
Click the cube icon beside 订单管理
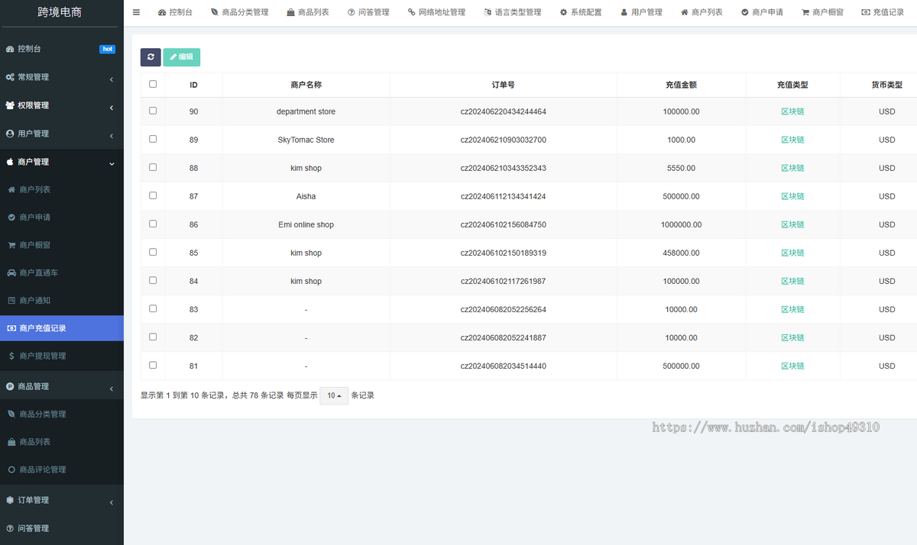coord(10,500)
